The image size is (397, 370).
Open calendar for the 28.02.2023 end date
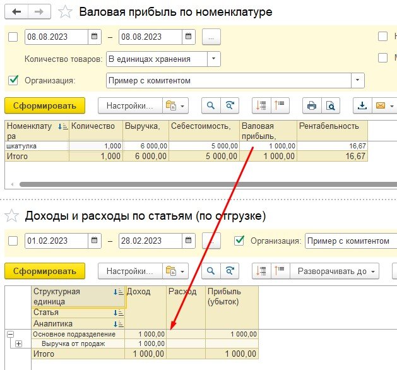pos(189,241)
